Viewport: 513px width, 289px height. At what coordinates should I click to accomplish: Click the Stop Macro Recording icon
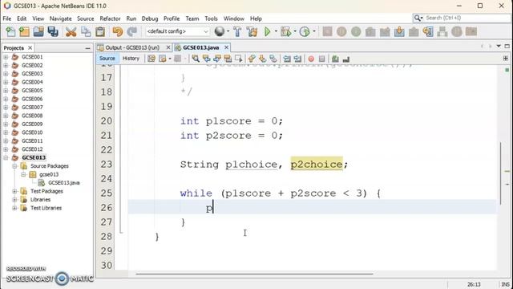322,59
